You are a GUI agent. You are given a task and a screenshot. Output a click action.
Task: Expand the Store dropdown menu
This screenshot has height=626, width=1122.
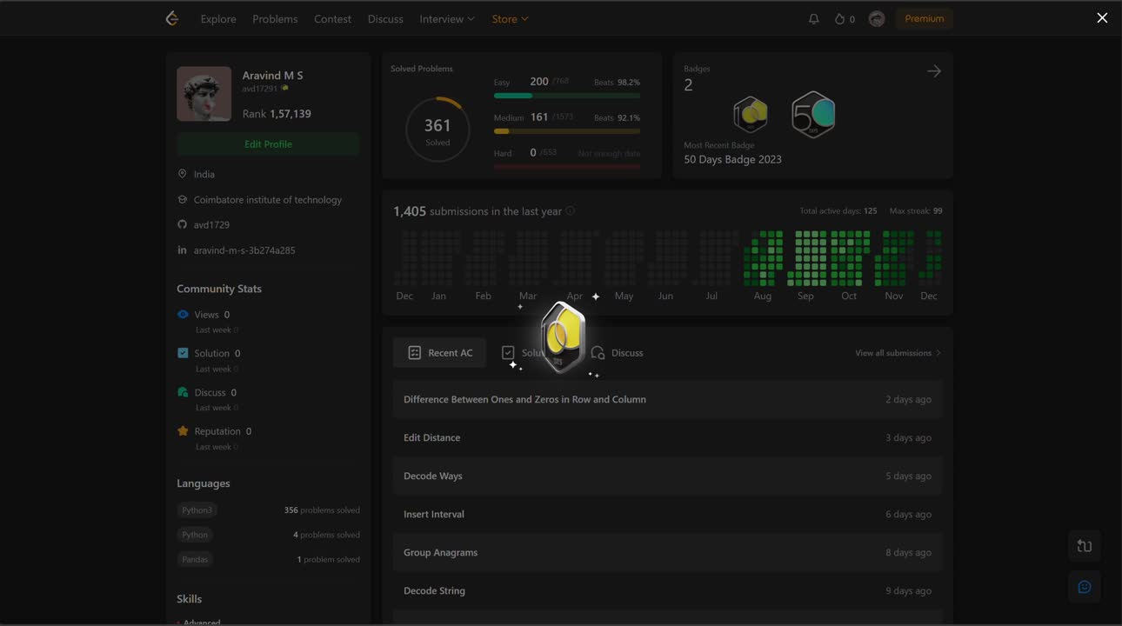[x=510, y=19]
